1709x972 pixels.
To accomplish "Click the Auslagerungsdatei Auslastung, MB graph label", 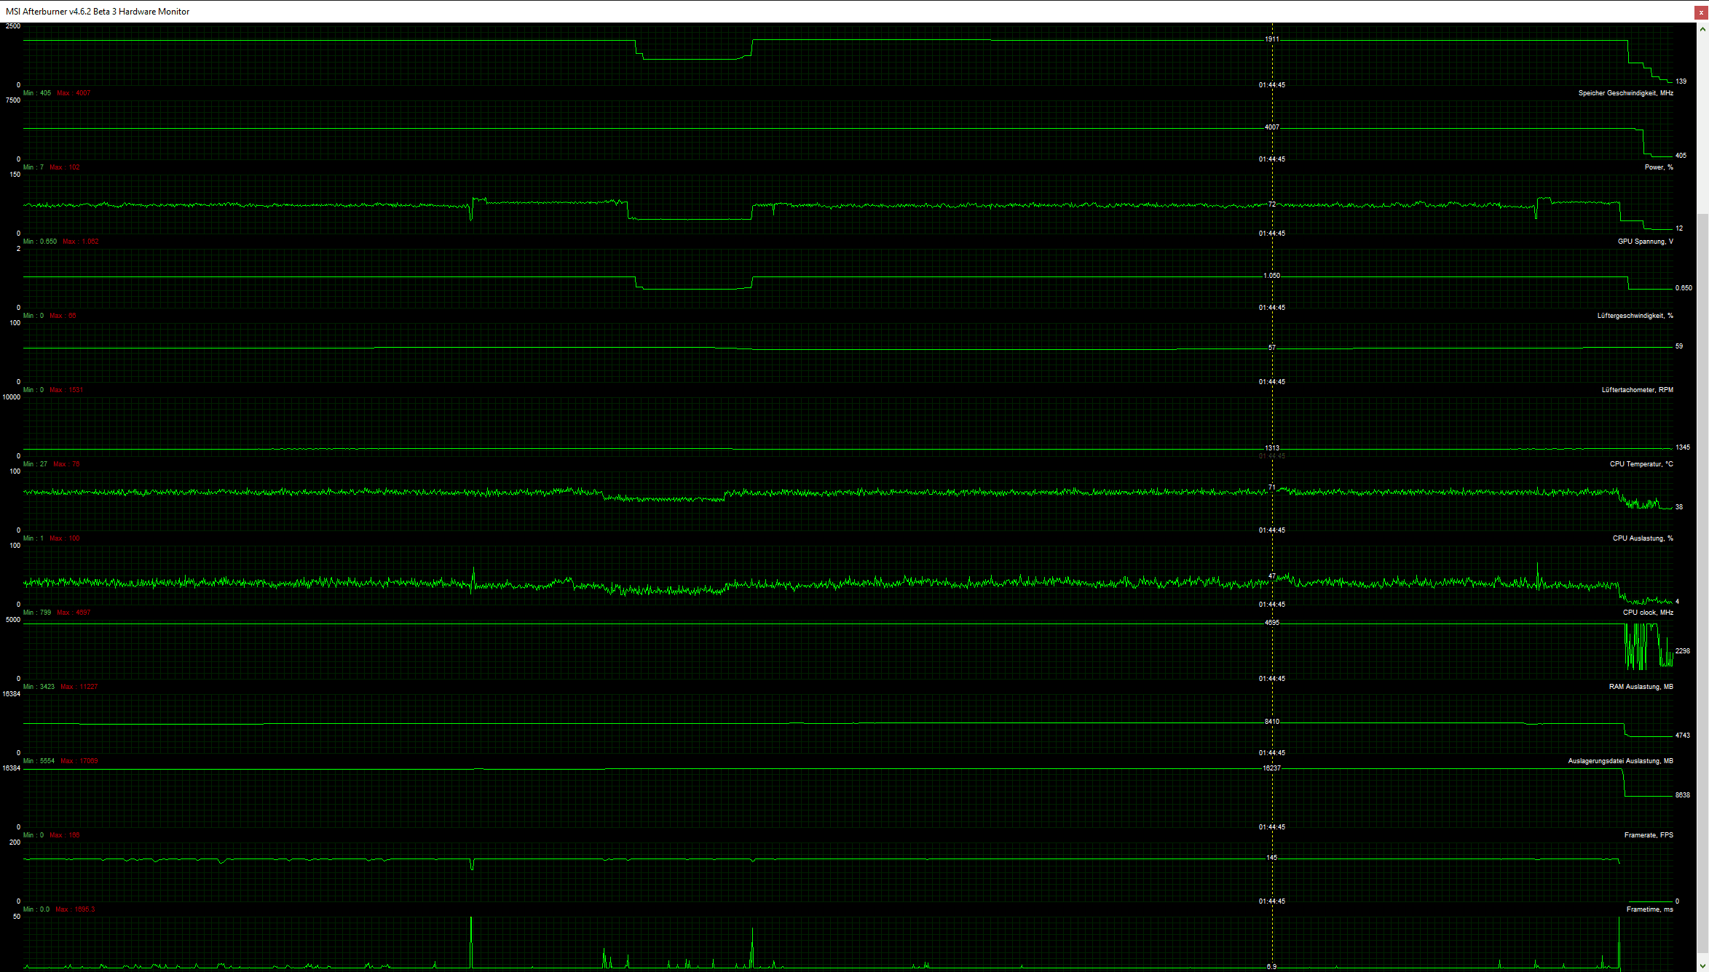I will 1620,761.
